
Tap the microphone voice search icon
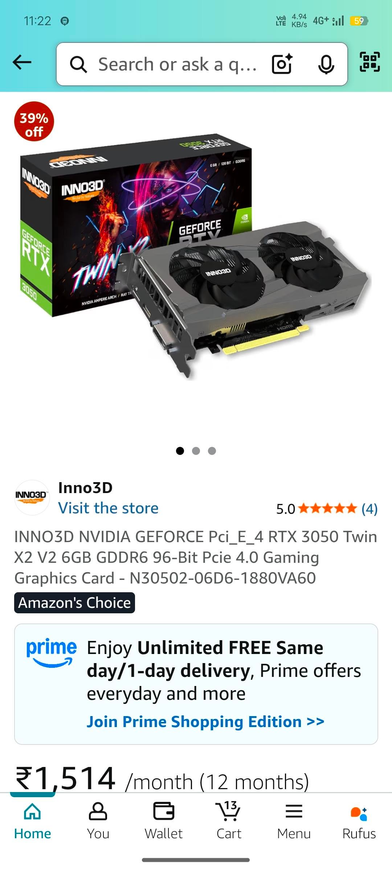pos(326,64)
